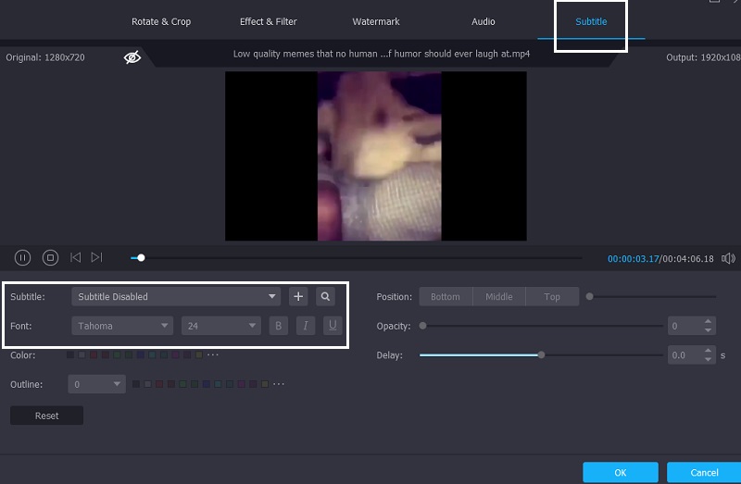Viewport: 741px width, 484px height.
Task: Toggle underline subtitle text
Action: 332,326
